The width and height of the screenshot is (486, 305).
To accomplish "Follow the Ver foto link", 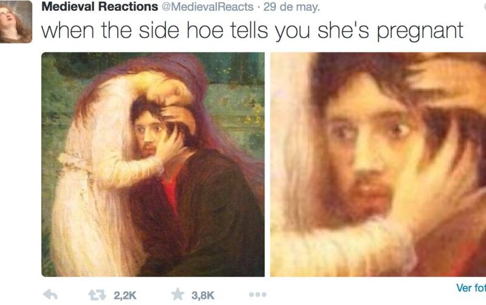I will pyautogui.click(x=471, y=287).
